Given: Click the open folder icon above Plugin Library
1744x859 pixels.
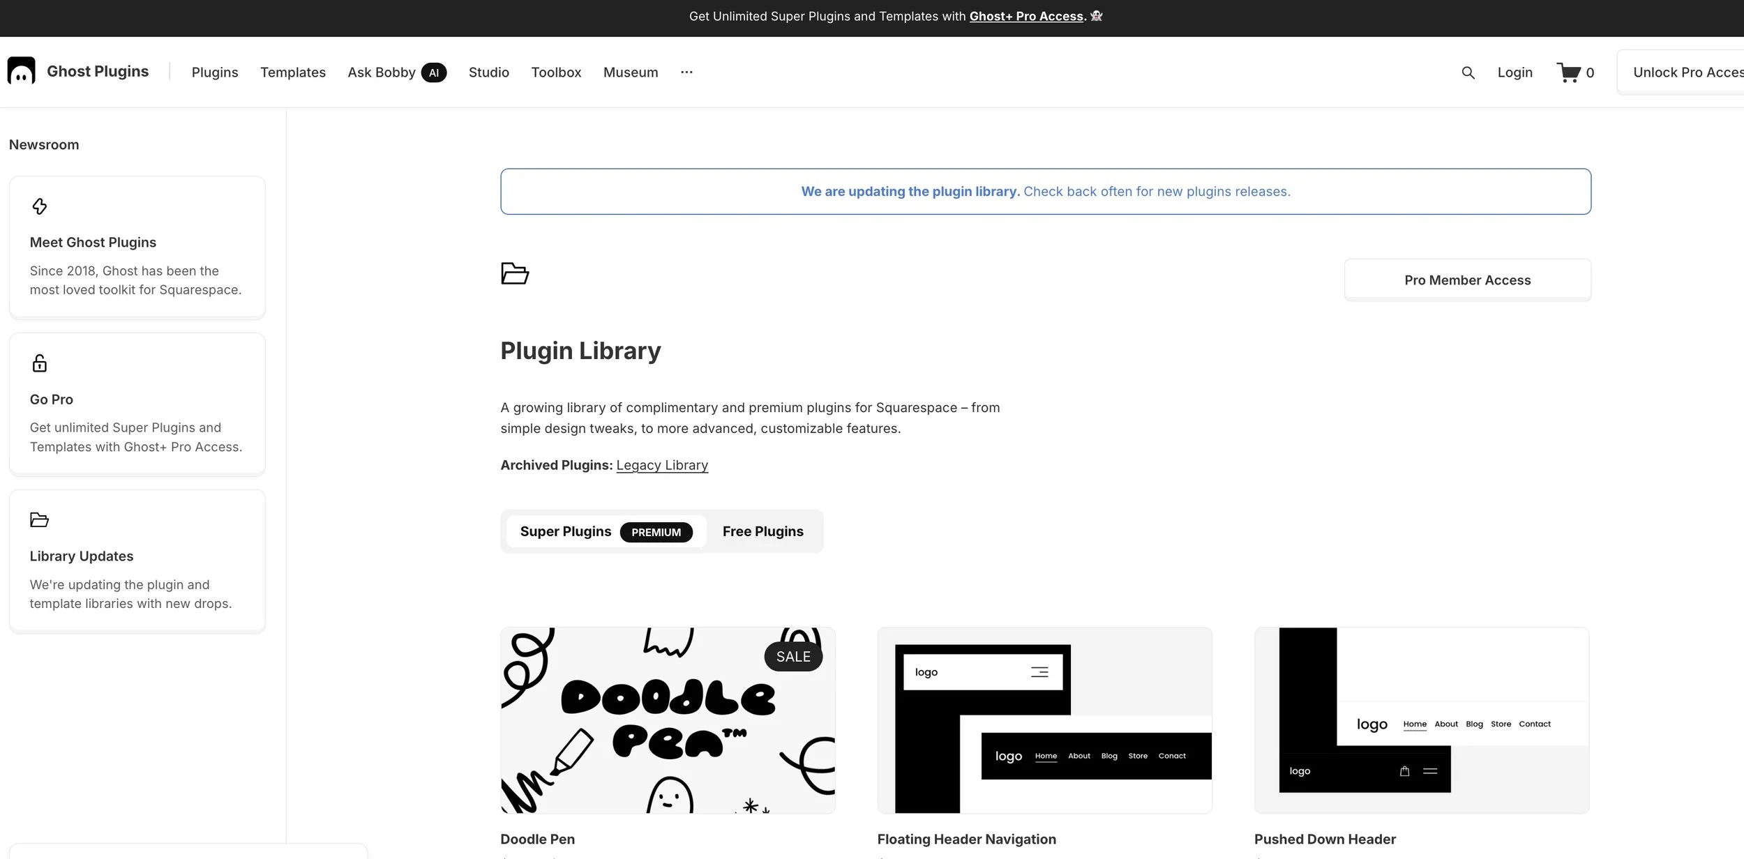Looking at the screenshot, I should pos(515,273).
